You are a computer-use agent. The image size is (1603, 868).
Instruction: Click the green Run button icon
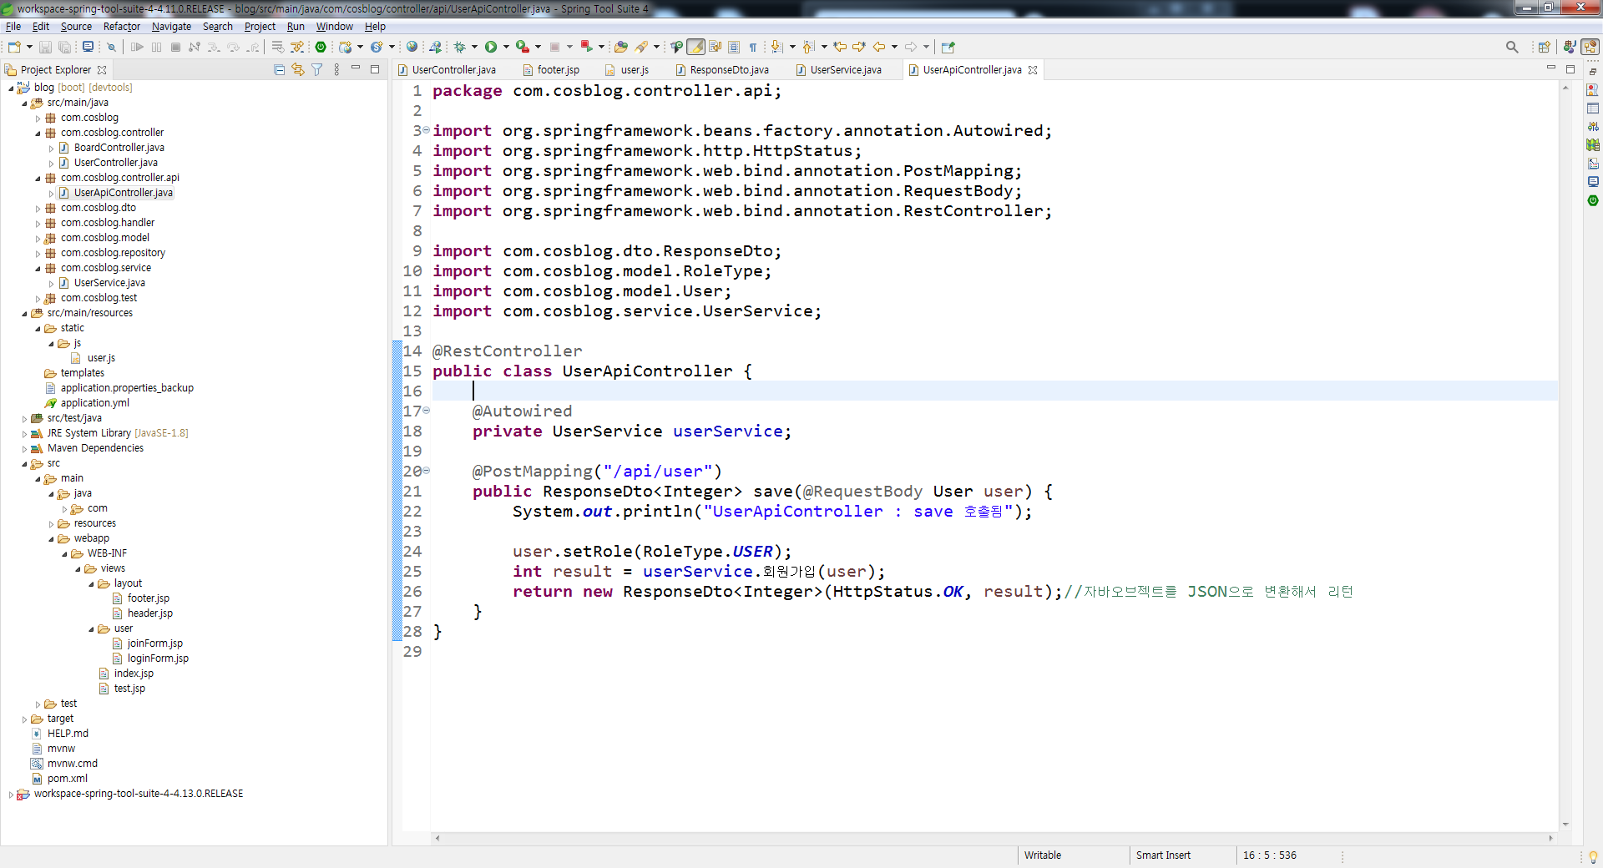coord(491,47)
